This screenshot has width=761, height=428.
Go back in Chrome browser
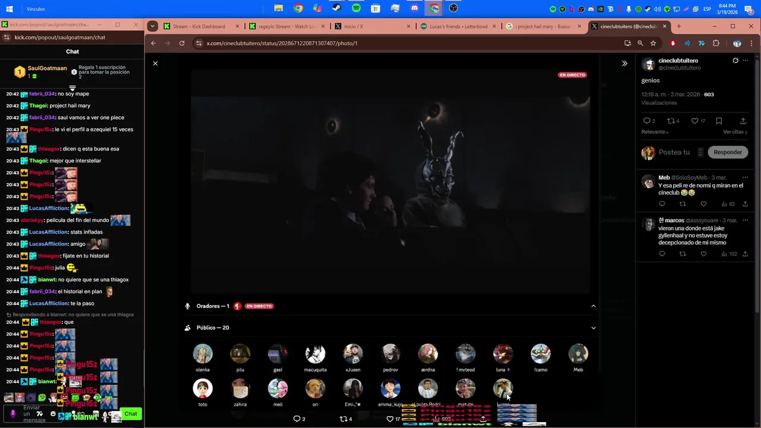click(153, 43)
